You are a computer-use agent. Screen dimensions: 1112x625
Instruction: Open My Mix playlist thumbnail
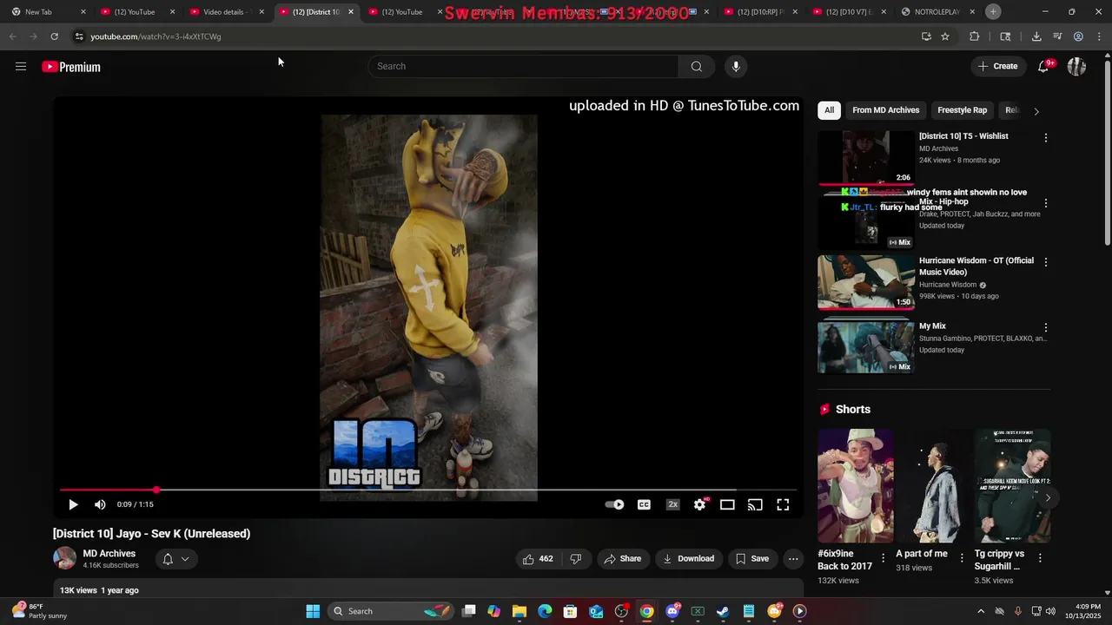(x=866, y=346)
